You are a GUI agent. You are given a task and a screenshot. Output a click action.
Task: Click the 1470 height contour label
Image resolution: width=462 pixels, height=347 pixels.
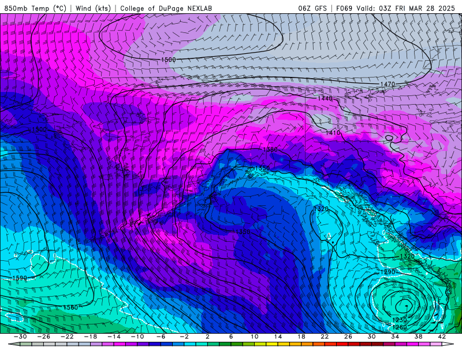[388, 84]
